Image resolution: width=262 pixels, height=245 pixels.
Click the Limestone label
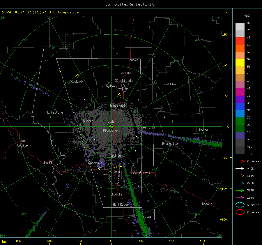55,112
